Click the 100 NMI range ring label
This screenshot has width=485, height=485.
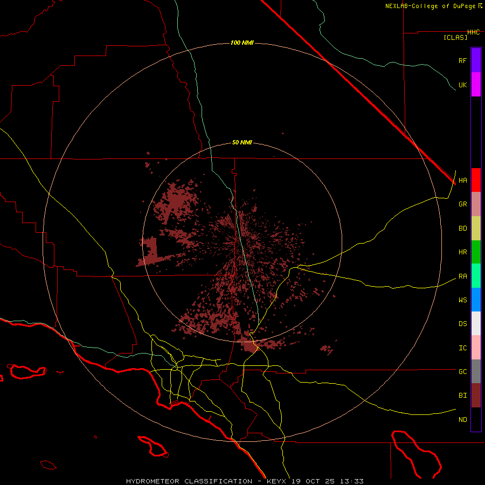pos(242,43)
